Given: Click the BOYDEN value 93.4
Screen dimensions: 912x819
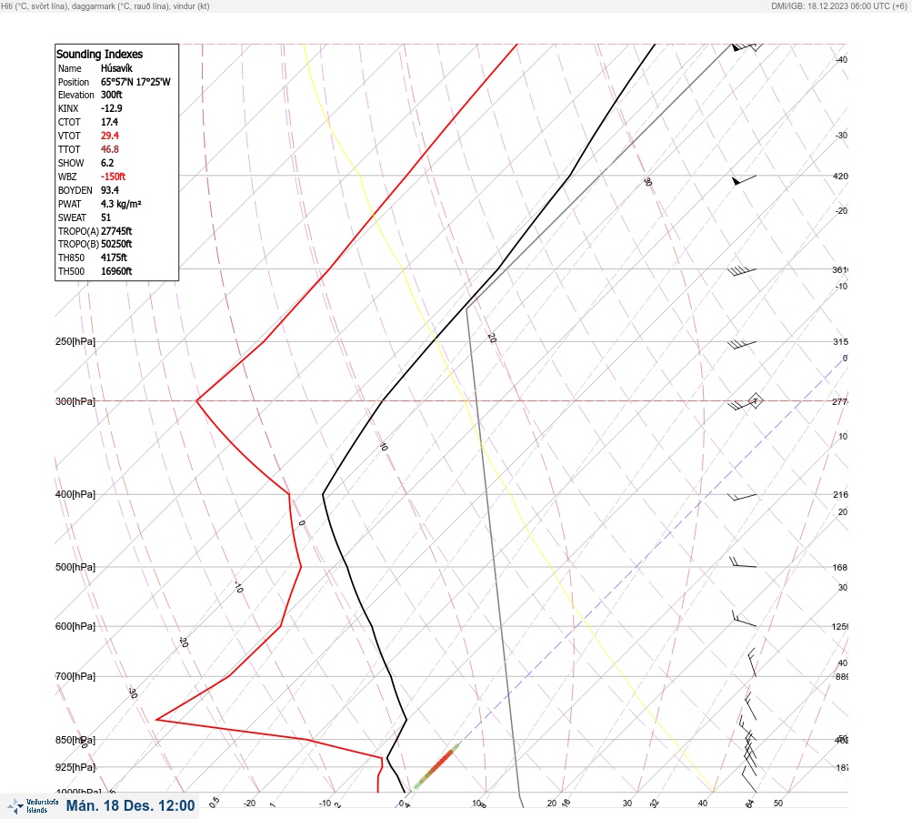Looking at the screenshot, I should pyautogui.click(x=109, y=190).
